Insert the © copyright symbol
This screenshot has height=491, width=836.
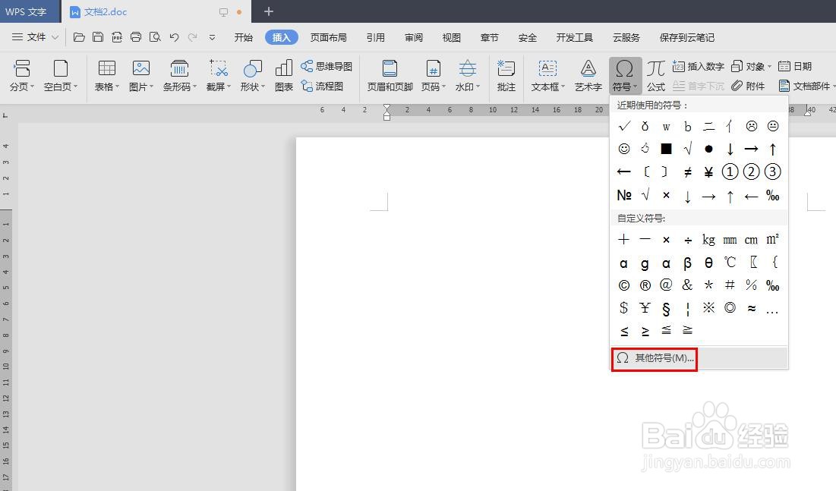tap(624, 285)
